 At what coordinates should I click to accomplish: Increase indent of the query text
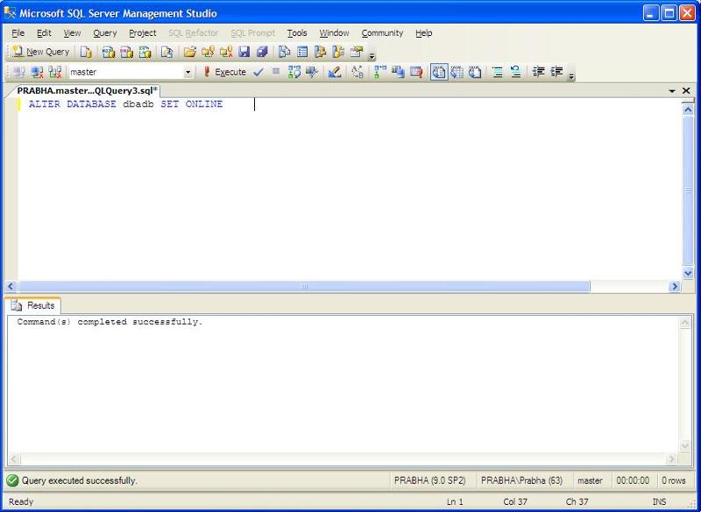pos(556,73)
